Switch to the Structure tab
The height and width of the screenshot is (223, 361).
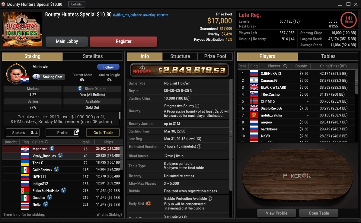[x=180, y=56]
